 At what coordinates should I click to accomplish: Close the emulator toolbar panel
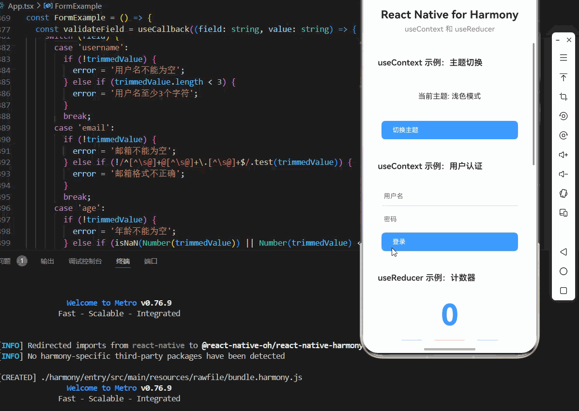pos(569,40)
